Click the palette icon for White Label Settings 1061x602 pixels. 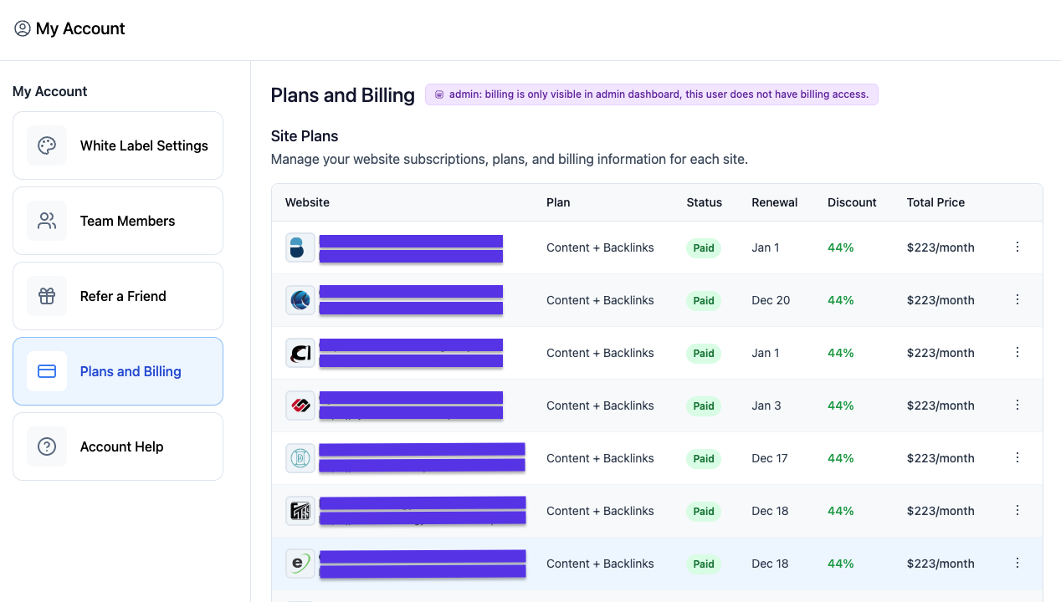pyautogui.click(x=47, y=145)
